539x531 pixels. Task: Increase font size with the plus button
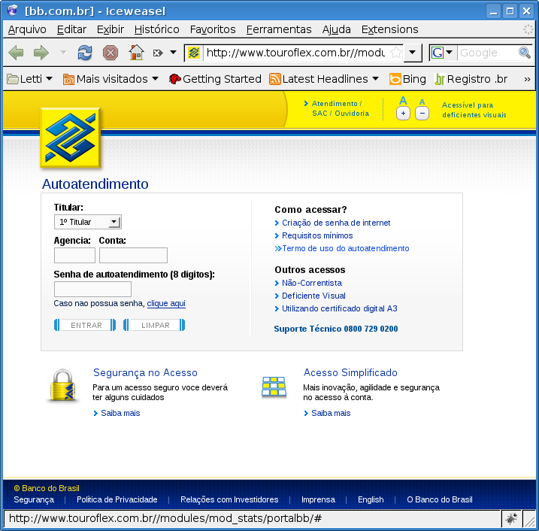pos(403,113)
